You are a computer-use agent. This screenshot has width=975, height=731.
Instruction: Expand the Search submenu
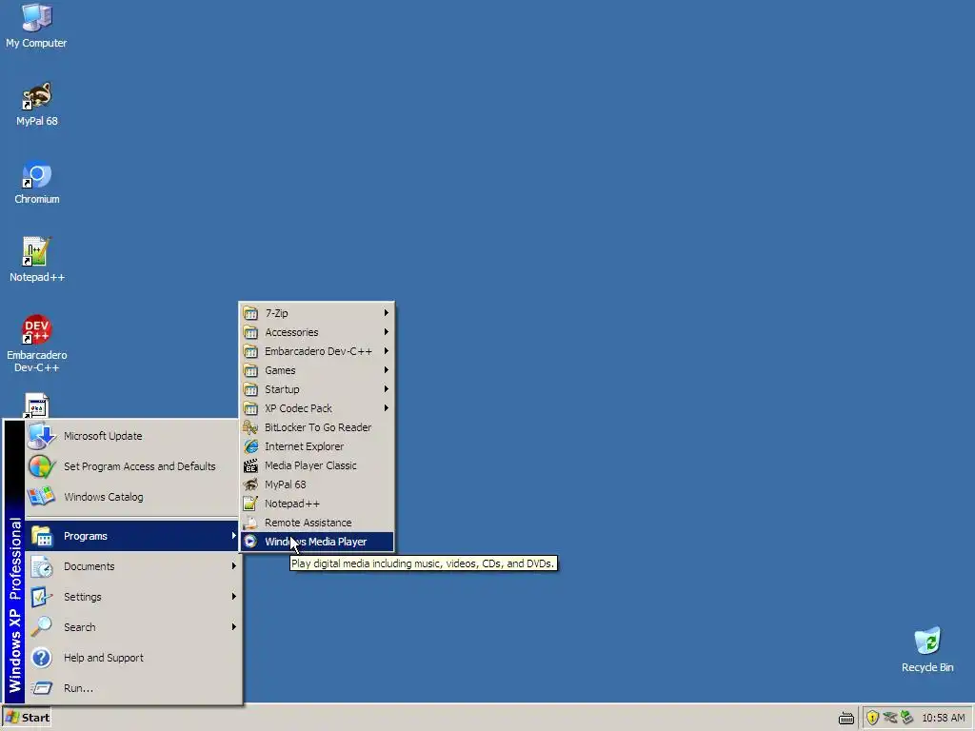pyautogui.click(x=132, y=627)
